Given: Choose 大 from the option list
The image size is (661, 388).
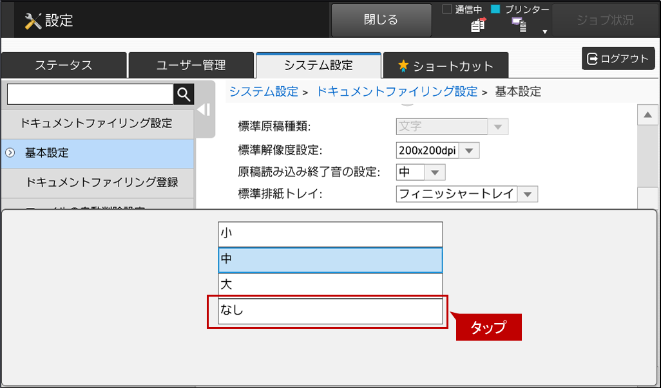Looking at the screenshot, I should tap(330, 285).
